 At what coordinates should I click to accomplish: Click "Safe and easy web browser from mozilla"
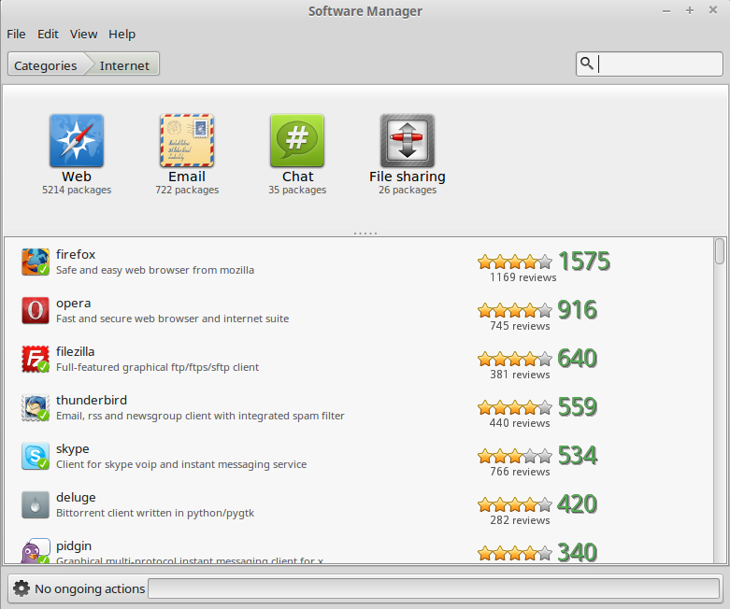[155, 270]
